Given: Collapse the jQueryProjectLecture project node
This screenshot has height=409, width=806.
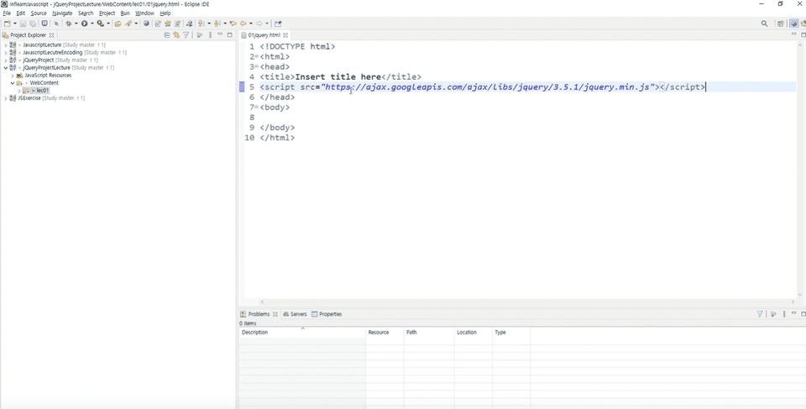Looking at the screenshot, I should point(6,67).
